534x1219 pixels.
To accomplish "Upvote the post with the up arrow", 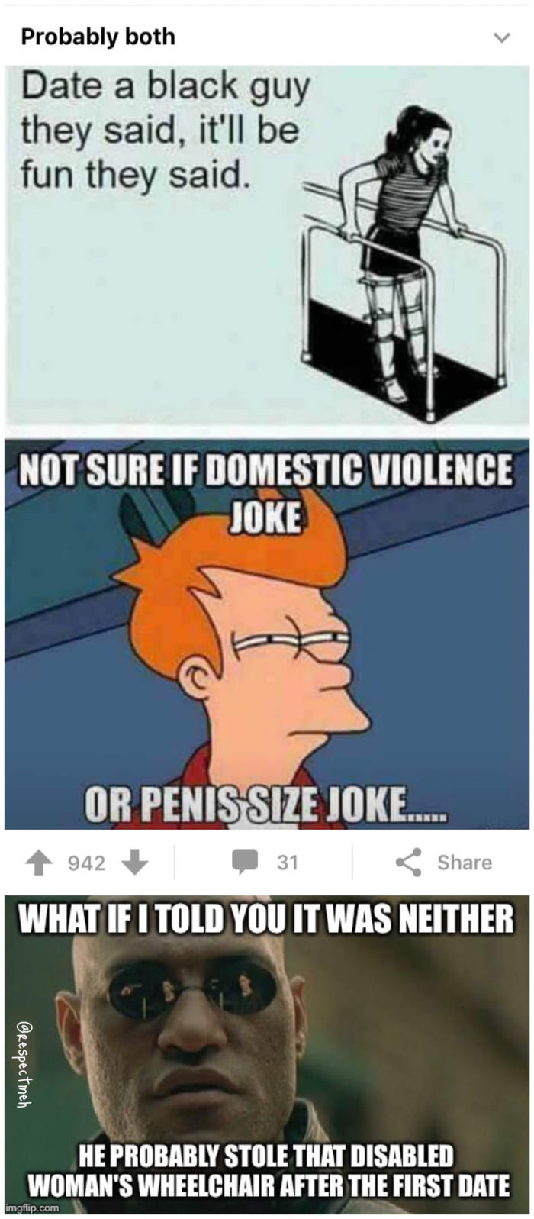I will (x=39, y=863).
